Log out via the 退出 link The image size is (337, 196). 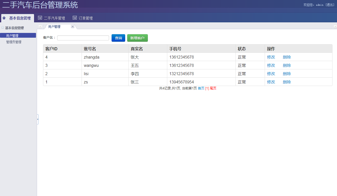[330, 5]
